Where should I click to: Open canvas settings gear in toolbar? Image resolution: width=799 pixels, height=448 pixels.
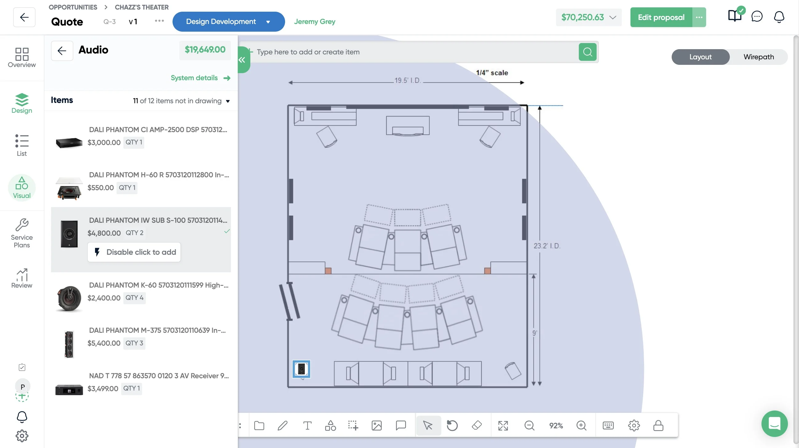(x=634, y=426)
